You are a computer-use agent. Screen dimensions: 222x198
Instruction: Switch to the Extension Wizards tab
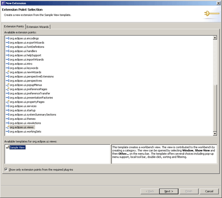pyautogui.click(x=38, y=27)
